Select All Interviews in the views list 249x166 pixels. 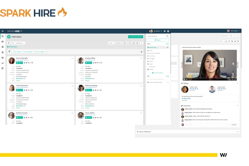153,47
